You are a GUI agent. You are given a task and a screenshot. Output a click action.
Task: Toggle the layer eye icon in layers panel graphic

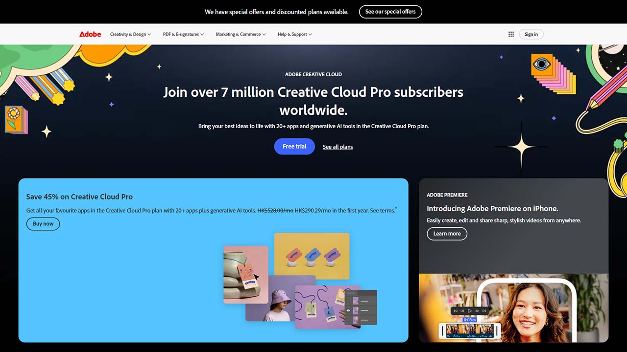(348, 310)
